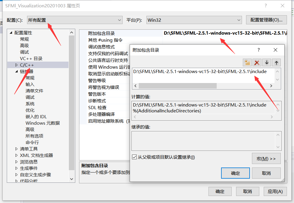Click 取消 at bottom of 属性页
The height and width of the screenshot is (203, 294).
point(248,191)
